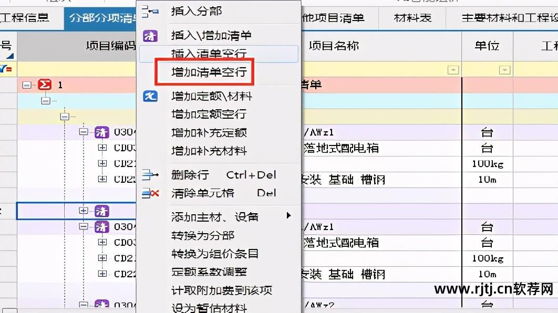Click 计取附加费到该项 in the menu
This screenshot has width=558, height=313.
point(221,290)
